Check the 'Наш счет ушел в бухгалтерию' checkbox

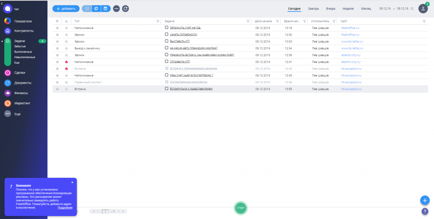[167, 75]
